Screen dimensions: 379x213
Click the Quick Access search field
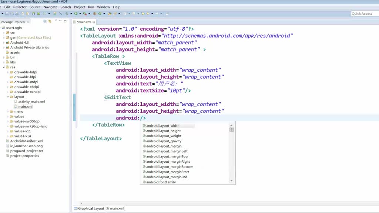[365, 14]
